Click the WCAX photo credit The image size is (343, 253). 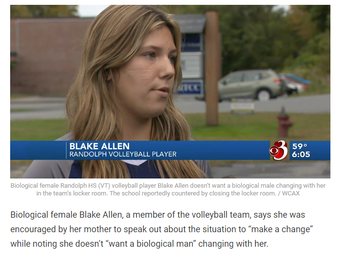(x=291, y=193)
